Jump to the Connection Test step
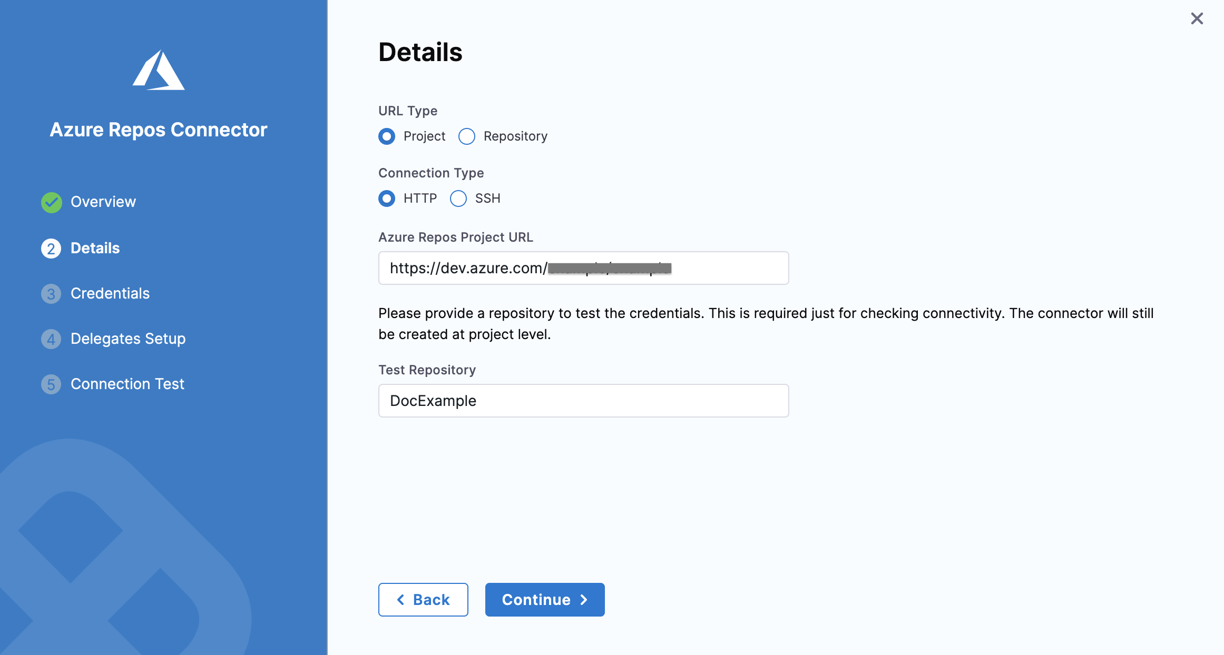The image size is (1224, 655). [128, 384]
